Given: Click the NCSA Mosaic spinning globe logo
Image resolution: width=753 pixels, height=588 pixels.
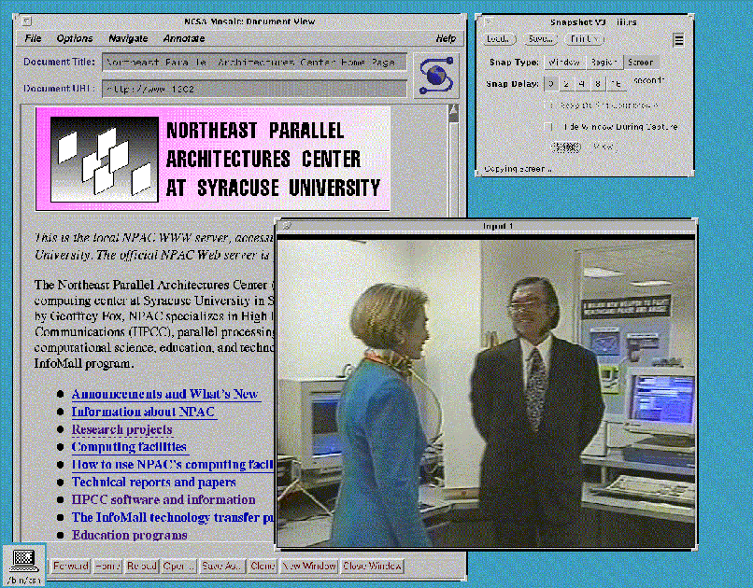Looking at the screenshot, I should [436, 76].
